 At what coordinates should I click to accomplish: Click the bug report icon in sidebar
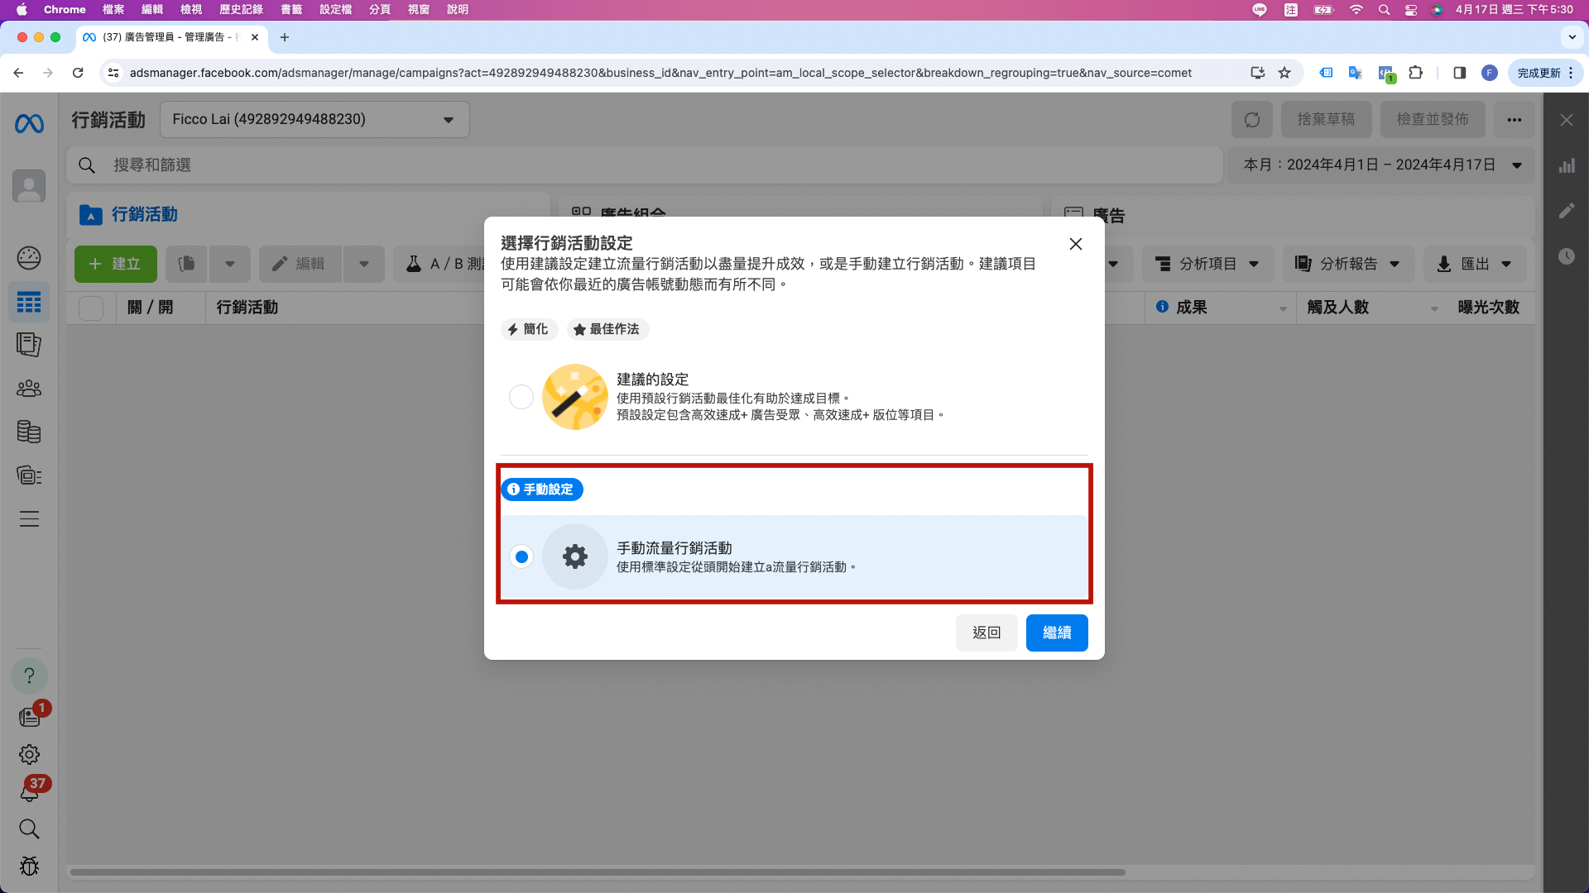[x=29, y=866]
